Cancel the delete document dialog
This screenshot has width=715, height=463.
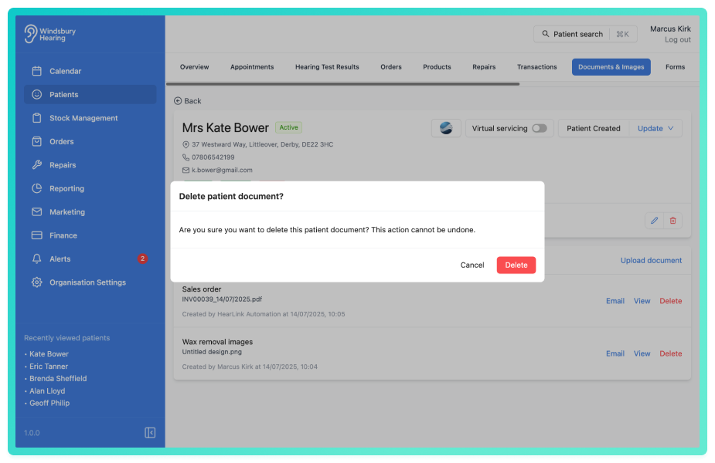(x=472, y=265)
